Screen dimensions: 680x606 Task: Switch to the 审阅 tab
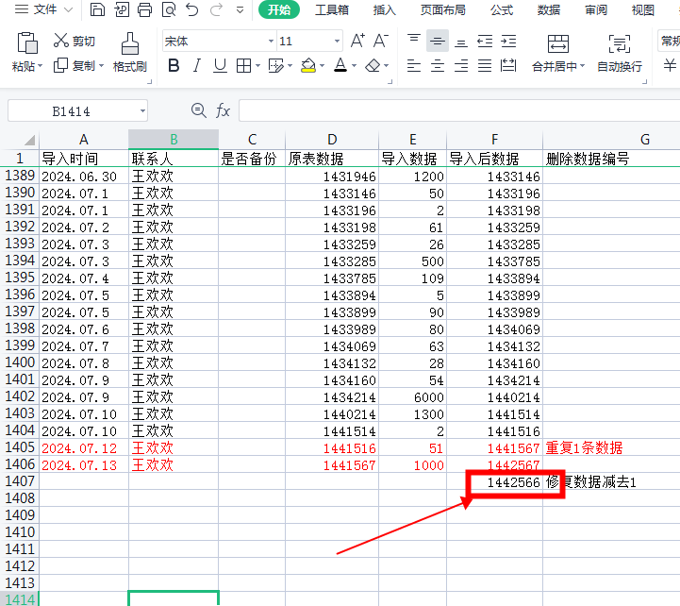596,9
